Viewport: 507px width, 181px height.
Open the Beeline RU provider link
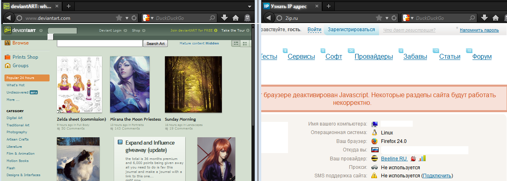click(x=394, y=159)
